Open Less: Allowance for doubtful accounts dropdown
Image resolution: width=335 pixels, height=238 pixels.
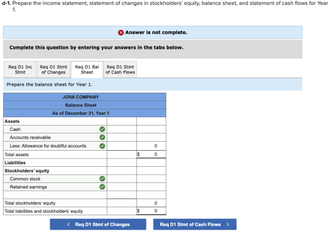pyautogui.click(x=55, y=146)
